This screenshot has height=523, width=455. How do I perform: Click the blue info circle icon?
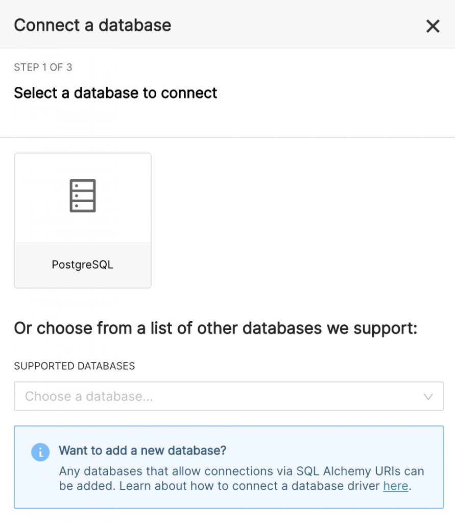[40, 452]
